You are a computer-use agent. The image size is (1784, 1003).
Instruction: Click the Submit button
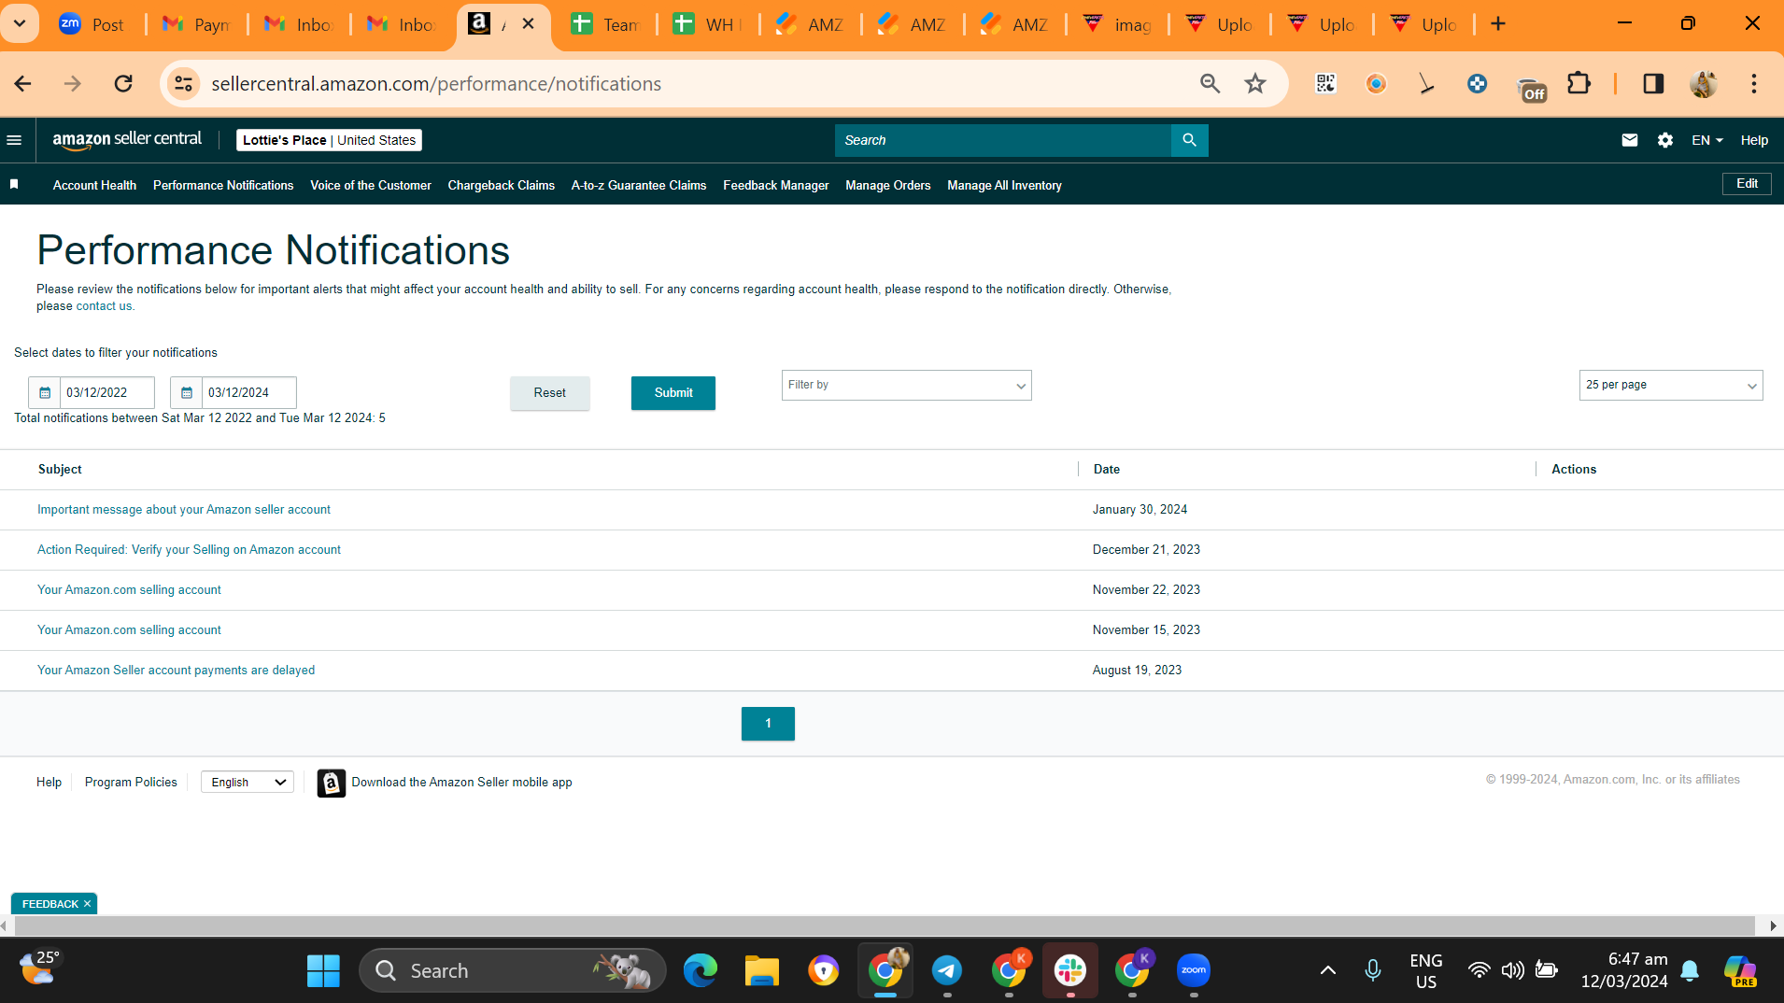click(x=673, y=393)
